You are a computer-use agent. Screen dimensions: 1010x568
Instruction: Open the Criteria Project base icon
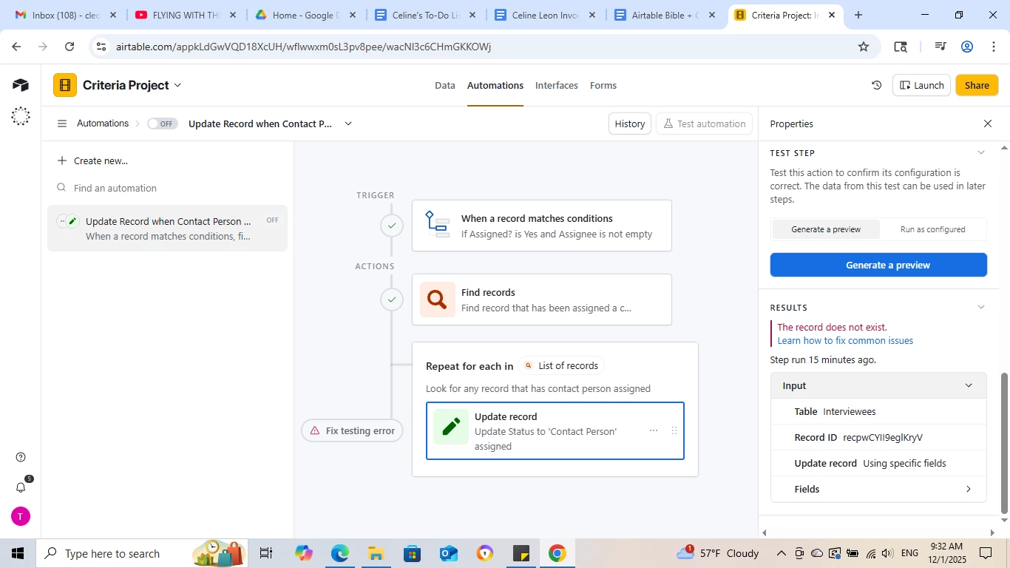pos(65,85)
